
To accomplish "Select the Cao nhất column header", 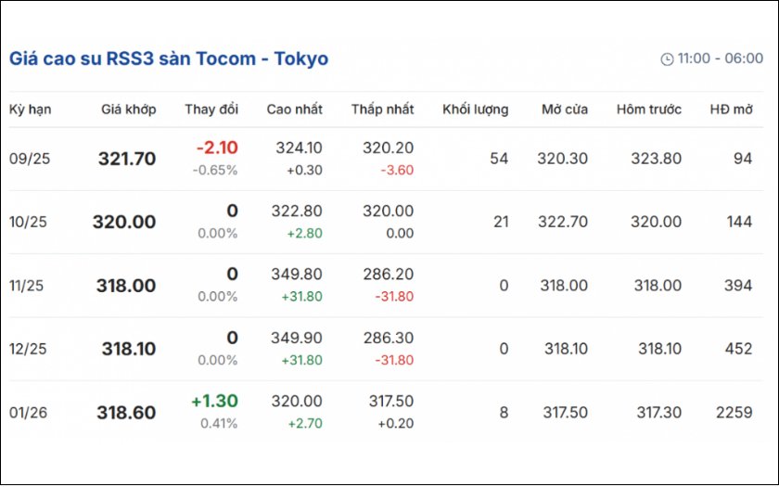I will coord(295,109).
